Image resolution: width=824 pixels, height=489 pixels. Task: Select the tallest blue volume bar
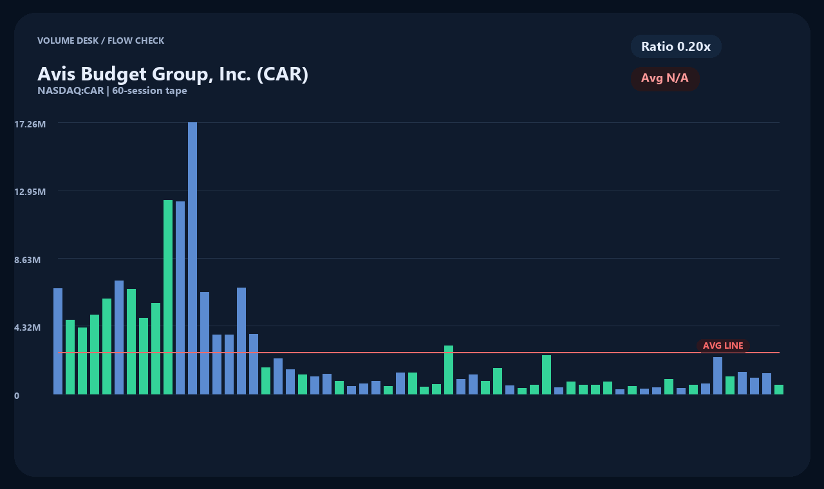point(192,258)
